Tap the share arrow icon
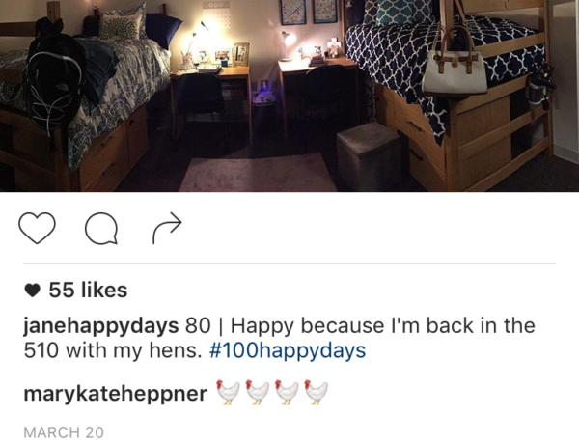This screenshot has width=579, height=444. coord(167,228)
